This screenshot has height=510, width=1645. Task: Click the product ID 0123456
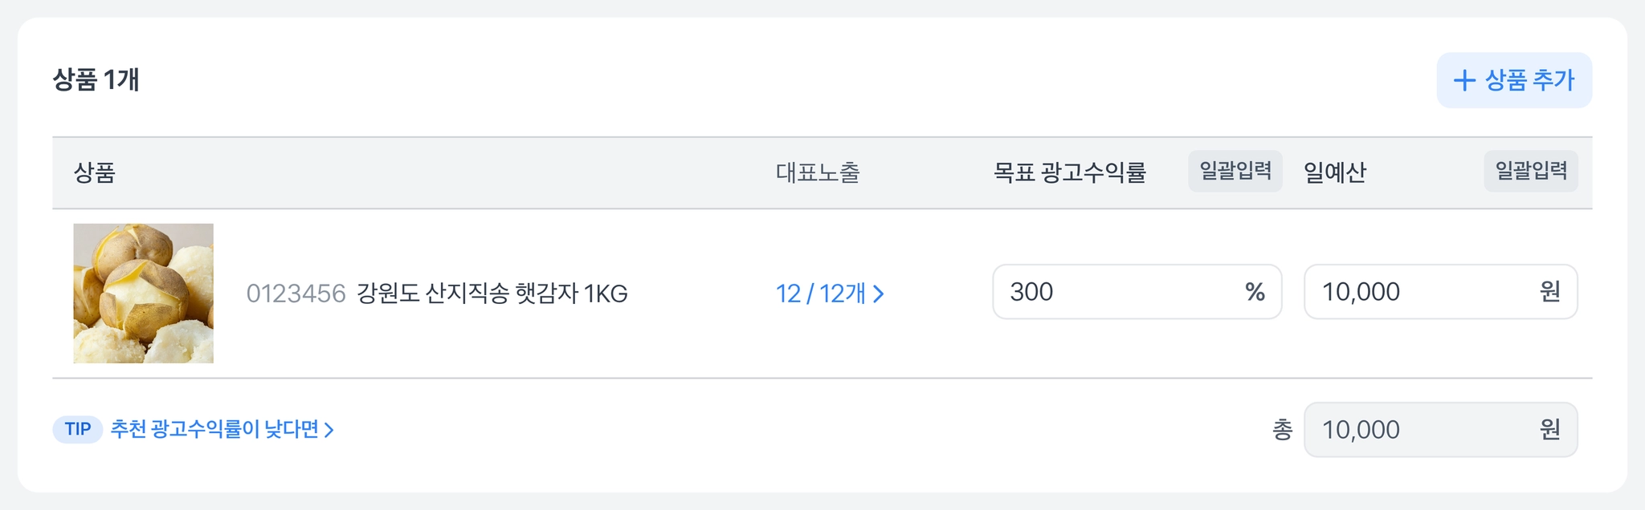[x=296, y=293]
